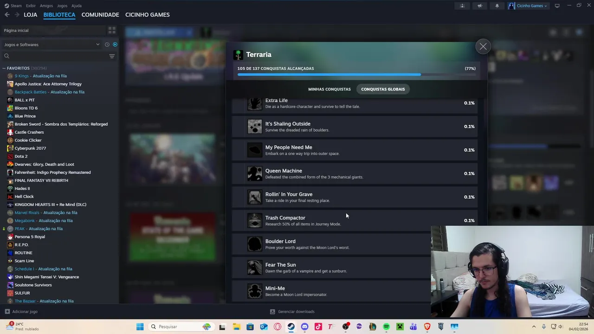Screen dimensions: 594x334
Task: Open File Explorer from taskbar
Action: pyautogui.click(x=236, y=327)
